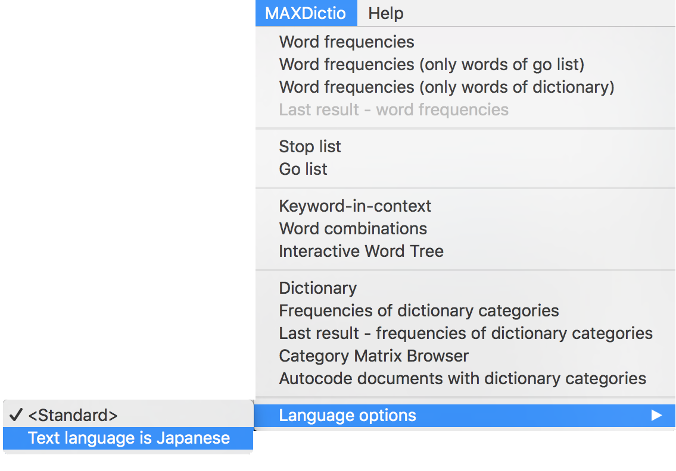Open the Go list

point(465,169)
